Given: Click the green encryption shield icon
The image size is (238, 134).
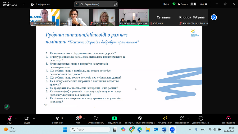Looking at the screenshot, I should point(174,4).
